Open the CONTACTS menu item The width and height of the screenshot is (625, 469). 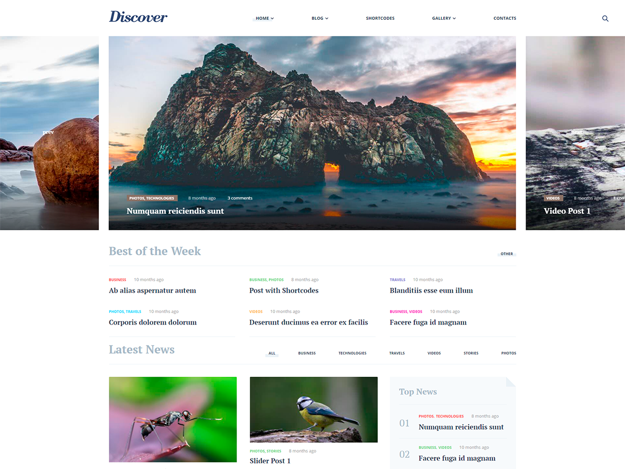[504, 18]
